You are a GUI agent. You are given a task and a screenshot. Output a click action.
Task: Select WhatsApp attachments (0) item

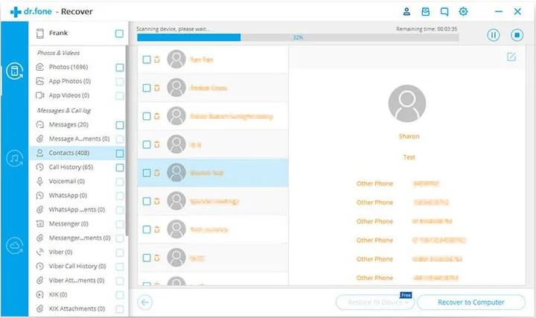coord(77,209)
